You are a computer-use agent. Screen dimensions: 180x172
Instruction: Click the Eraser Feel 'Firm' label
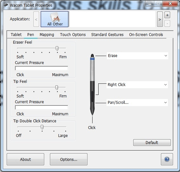pyautogui.click(x=63, y=57)
